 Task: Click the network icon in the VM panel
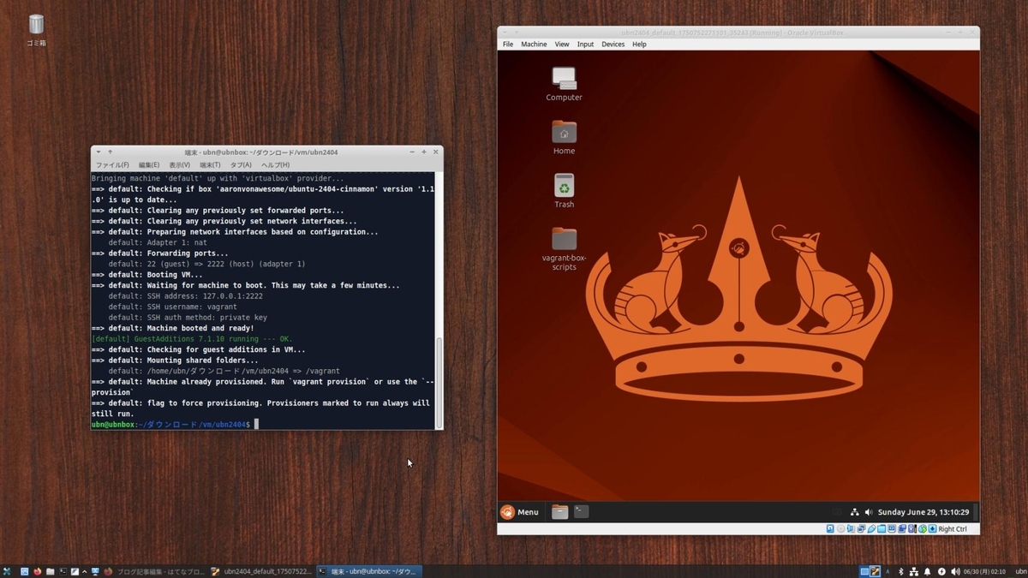(x=854, y=512)
